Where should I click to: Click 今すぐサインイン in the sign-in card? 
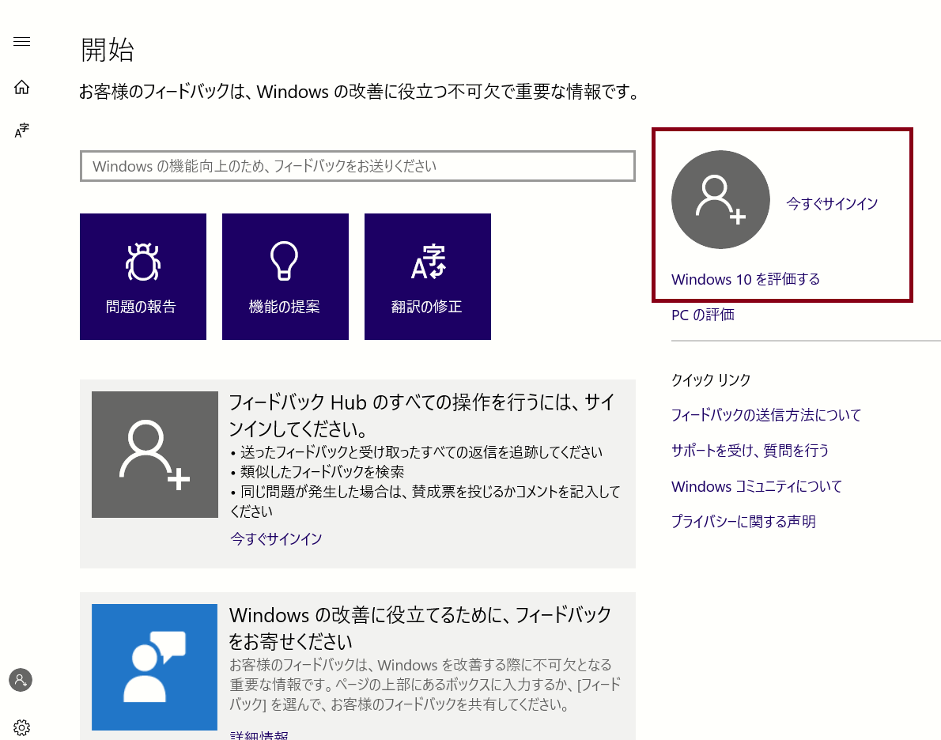click(x=276, y=539)
